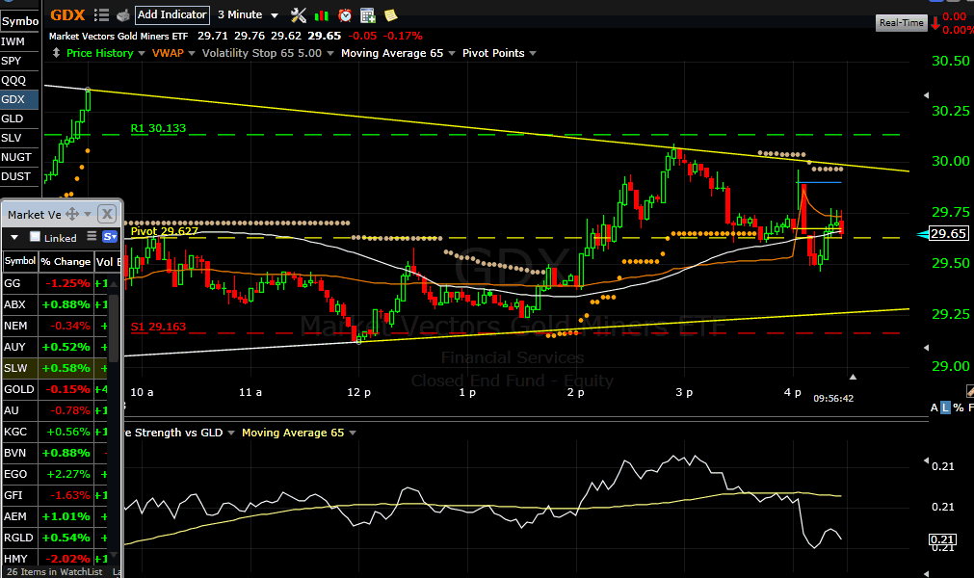Click the 26 Items in WatchList status text
Screen dimensions: 974x578
55,572
